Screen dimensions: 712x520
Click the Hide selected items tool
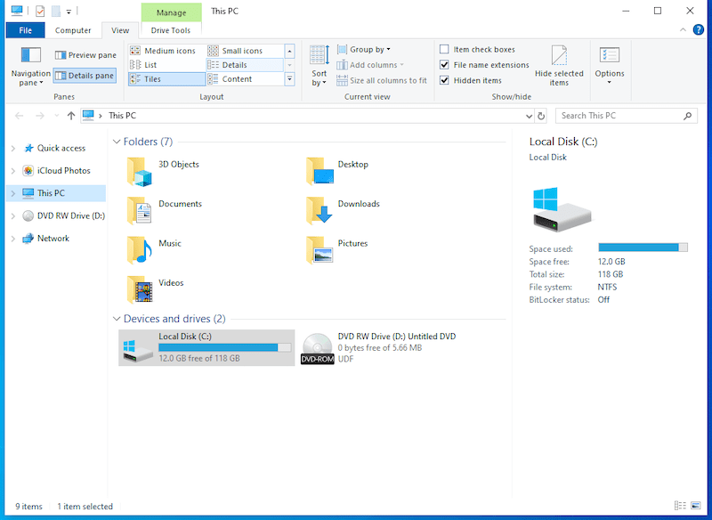tap(559, 67)
